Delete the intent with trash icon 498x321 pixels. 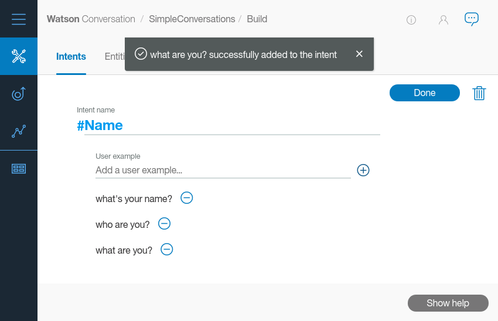[479, 93]
